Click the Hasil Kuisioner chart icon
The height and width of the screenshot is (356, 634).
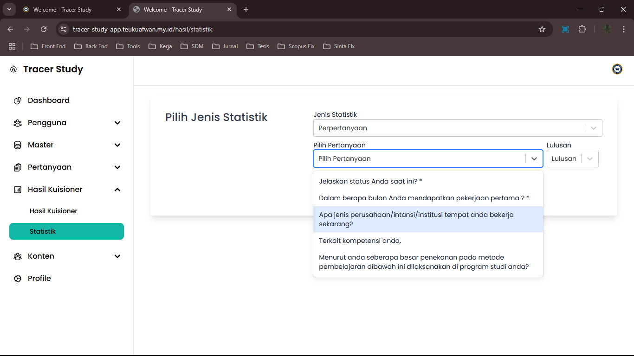(18, 190)
